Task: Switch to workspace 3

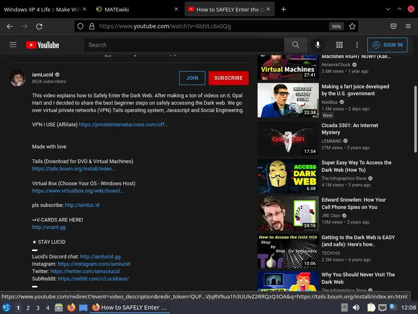Action: 38,308
